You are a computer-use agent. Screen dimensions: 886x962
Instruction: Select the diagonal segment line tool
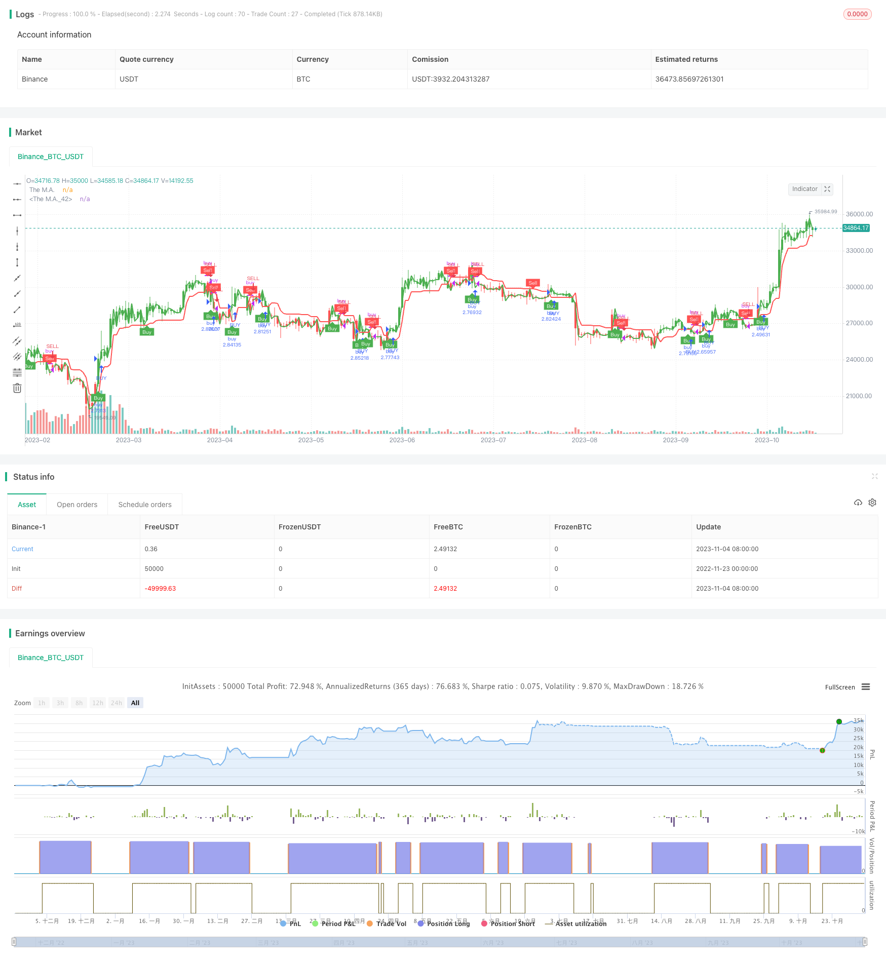(x=17, y=310)
